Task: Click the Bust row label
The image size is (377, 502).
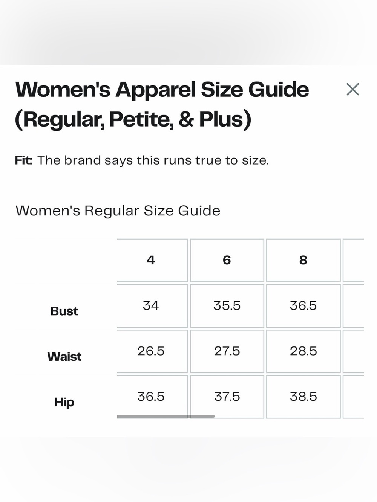Action: 64,311
